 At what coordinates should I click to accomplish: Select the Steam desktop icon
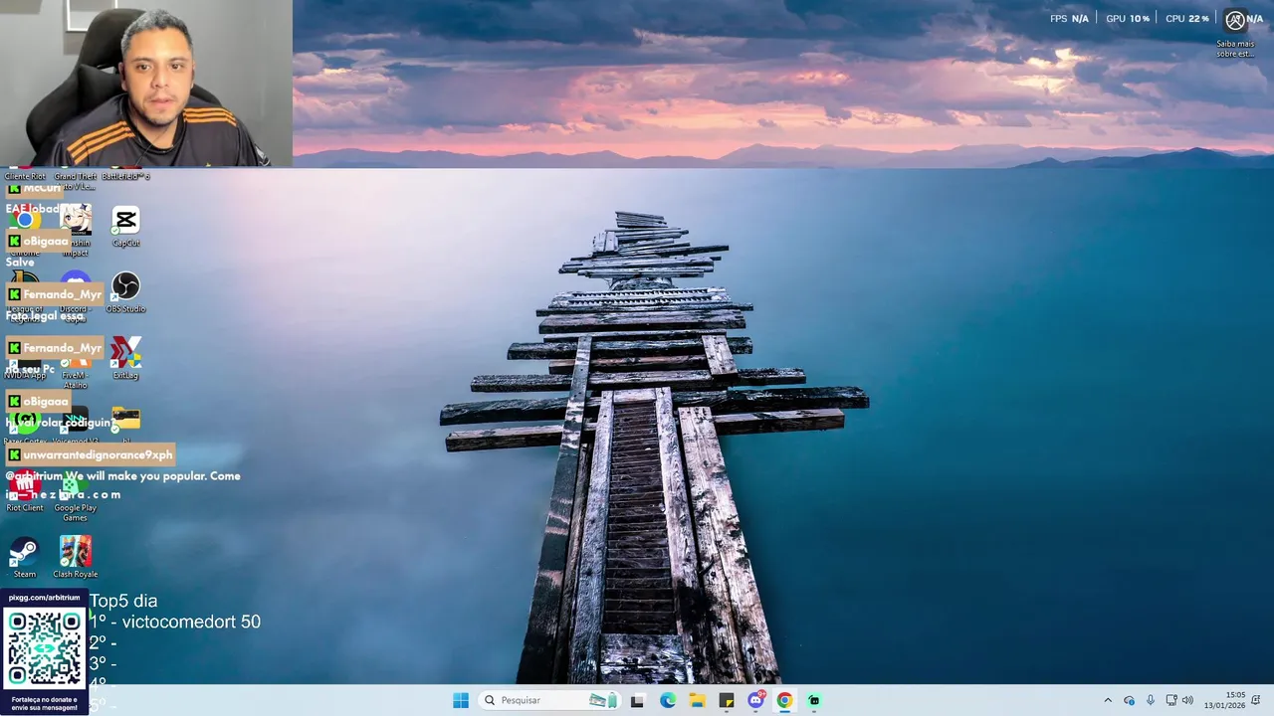24,557
